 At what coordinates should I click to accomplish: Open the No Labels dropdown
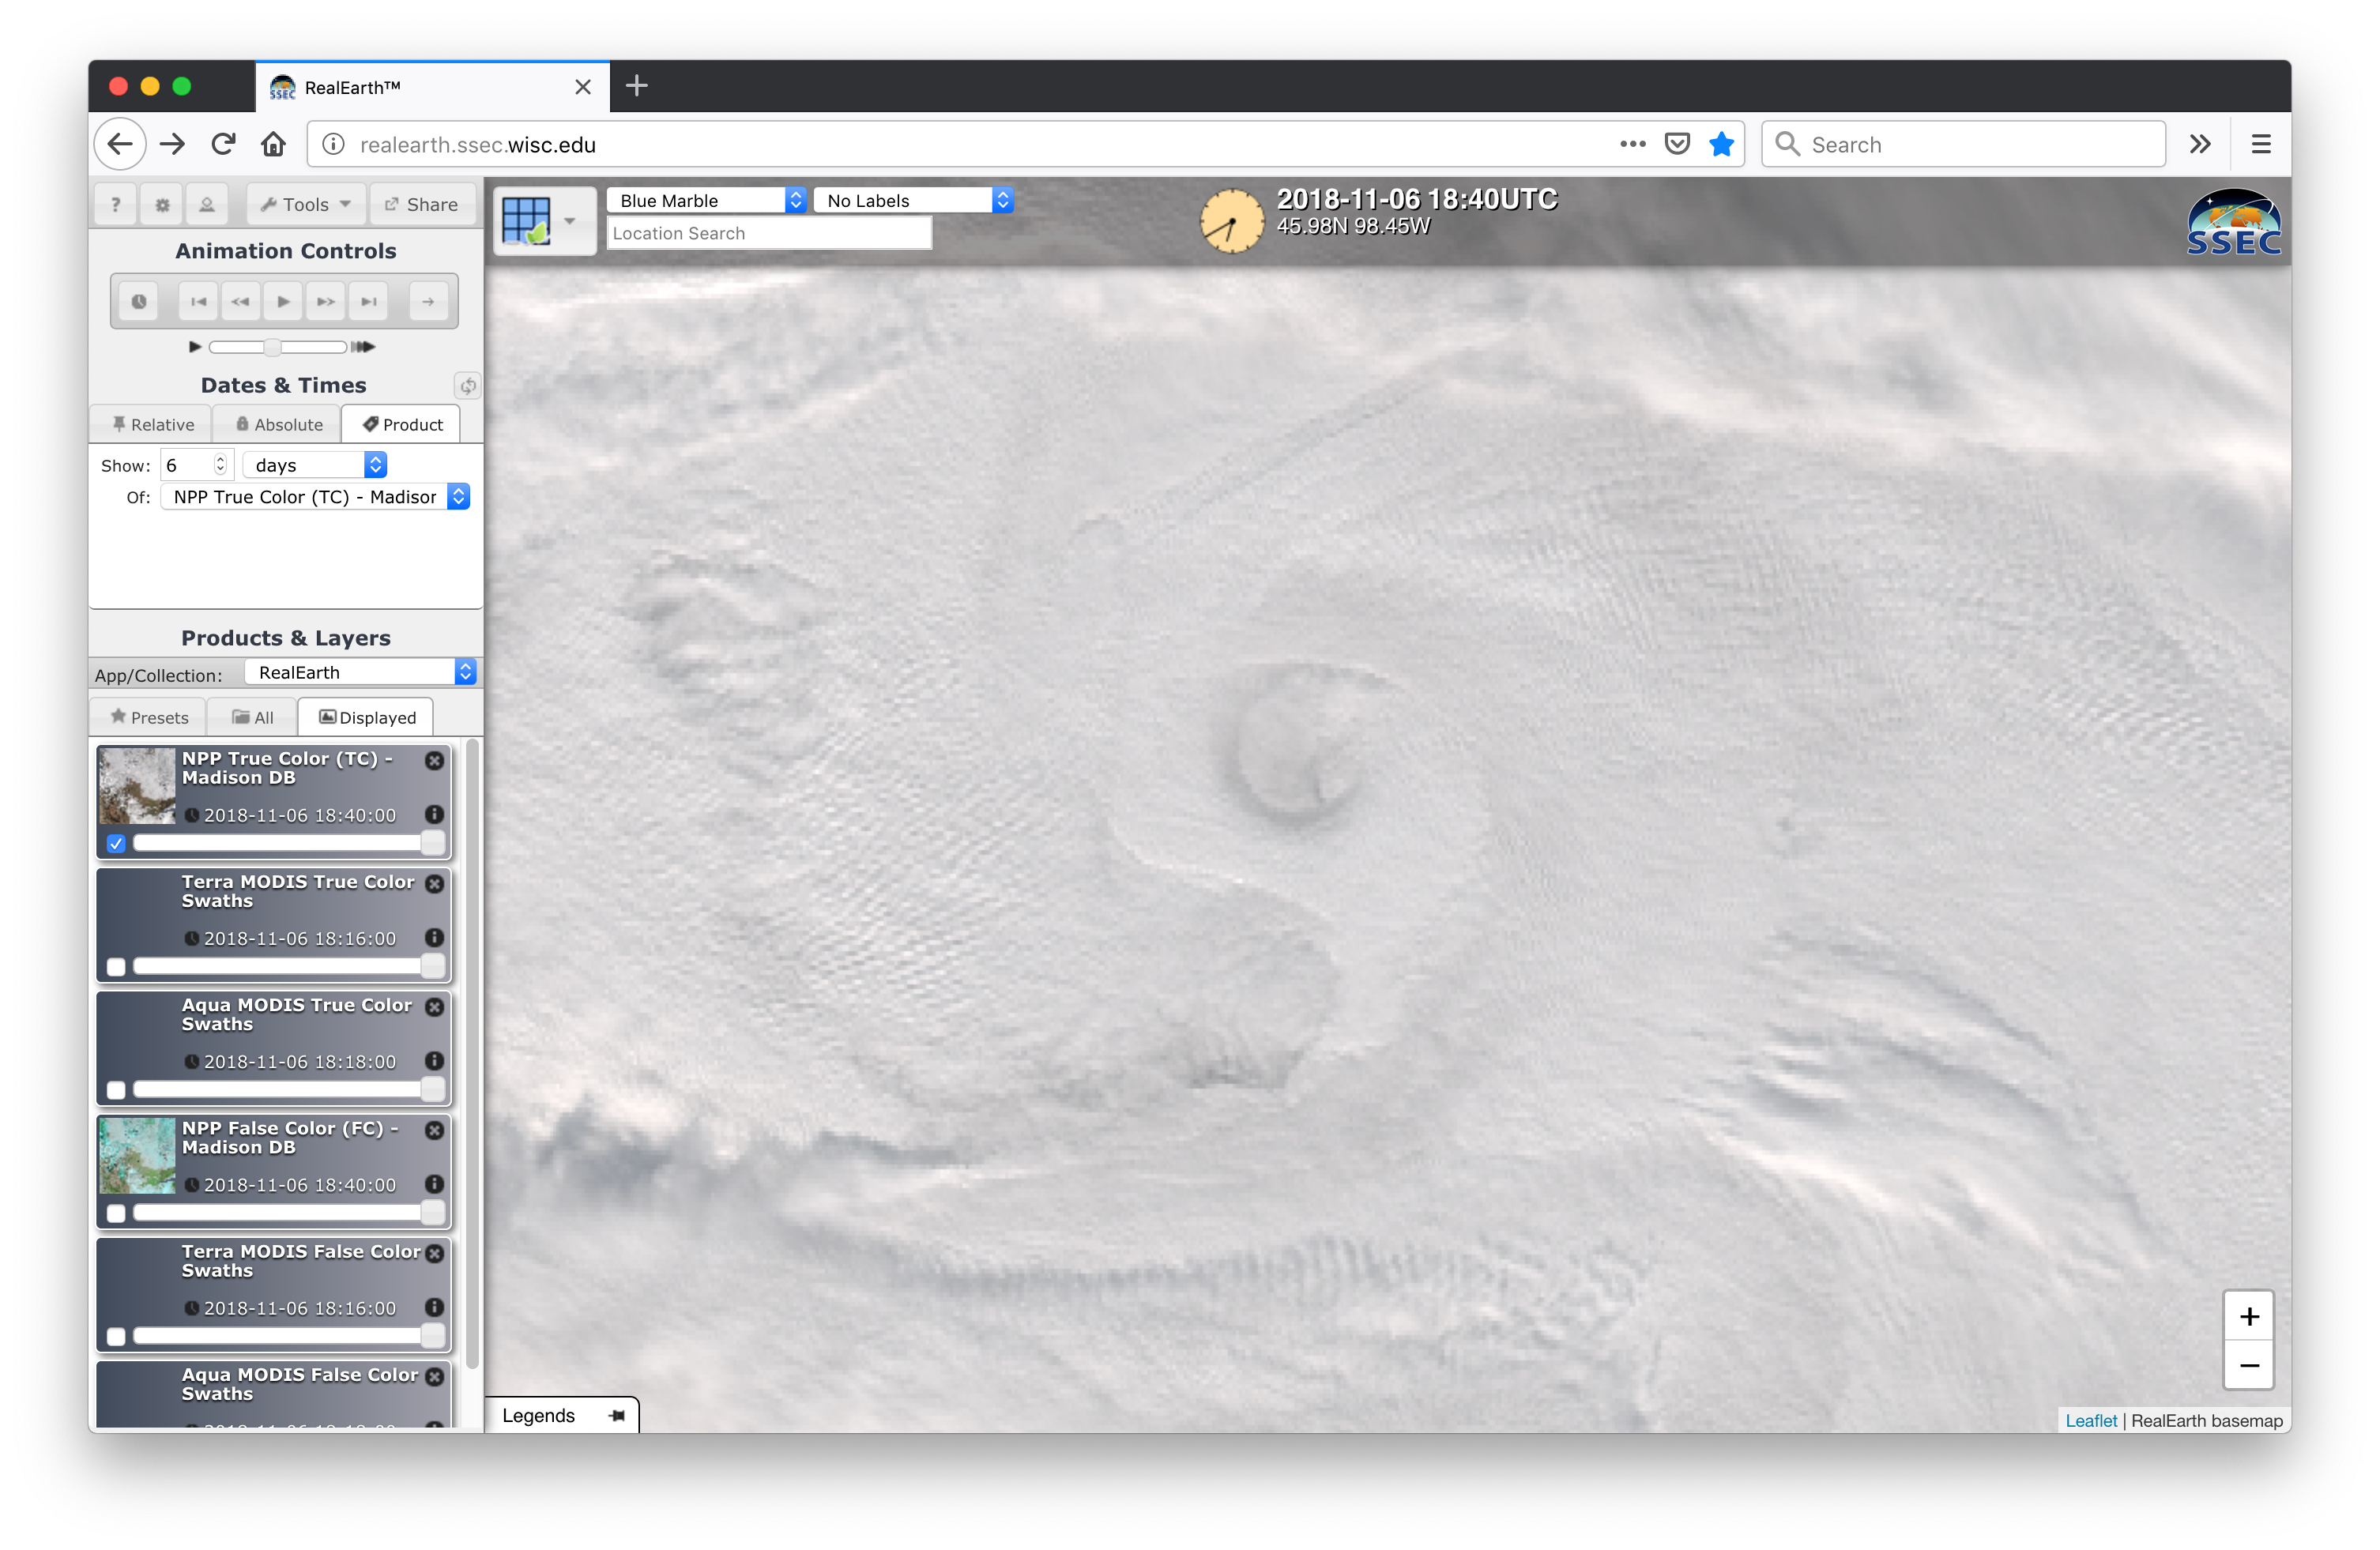click(913, 200)
